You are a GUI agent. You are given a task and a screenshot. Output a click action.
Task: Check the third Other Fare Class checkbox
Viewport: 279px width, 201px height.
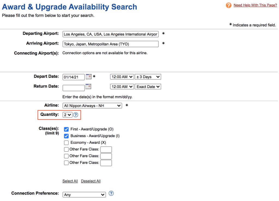[x=66, y=163]
